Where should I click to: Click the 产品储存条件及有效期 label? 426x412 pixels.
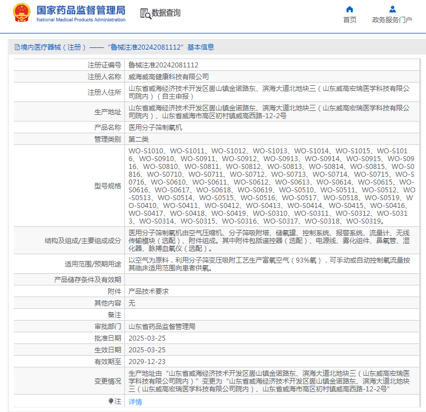click(88, 280)
